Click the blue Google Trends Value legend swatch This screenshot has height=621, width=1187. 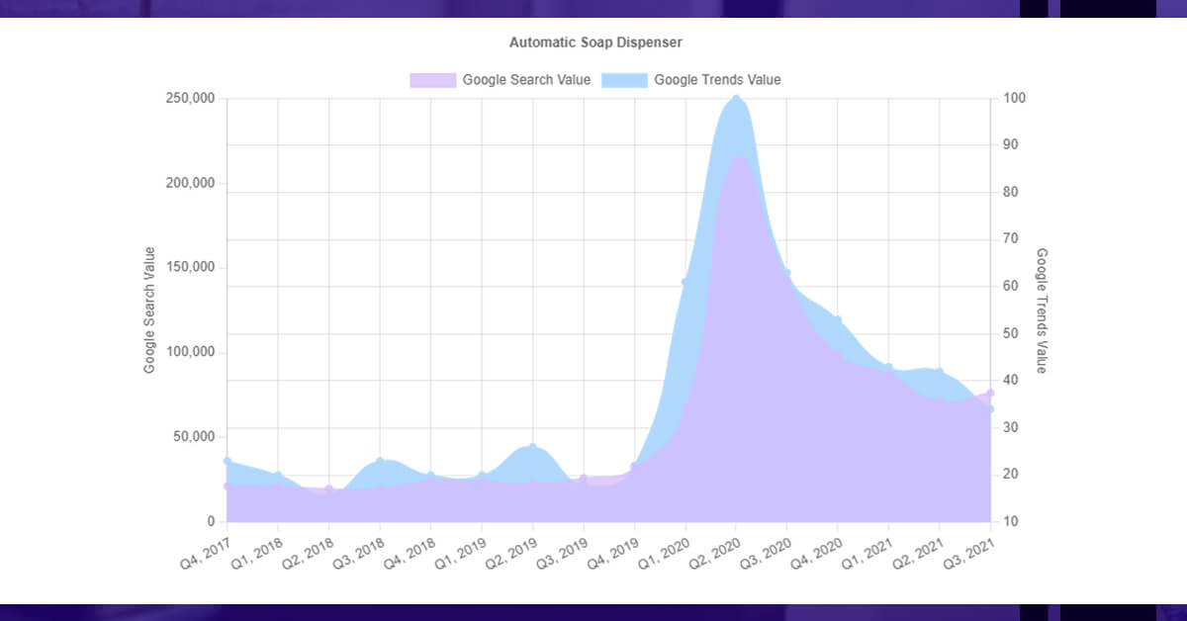click(624, 80)
